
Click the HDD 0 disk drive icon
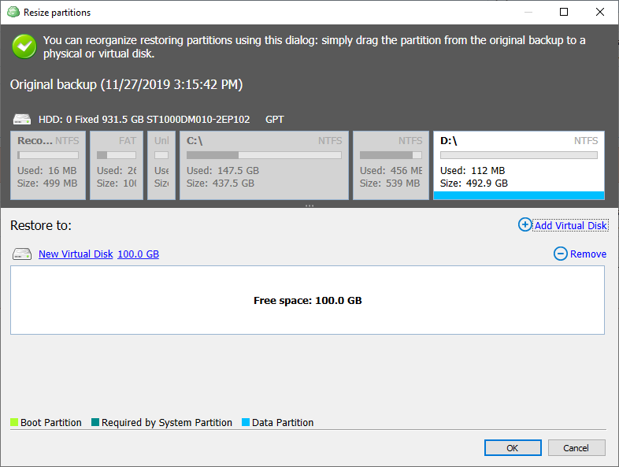pyautogui.click(x=22, y=120)
